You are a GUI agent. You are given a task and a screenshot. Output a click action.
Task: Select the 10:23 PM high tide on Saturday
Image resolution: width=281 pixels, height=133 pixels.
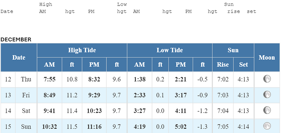tap(94, 111)
